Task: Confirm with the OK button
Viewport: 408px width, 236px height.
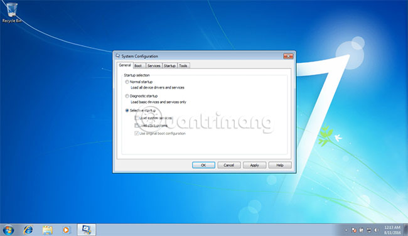Action: 203,165
